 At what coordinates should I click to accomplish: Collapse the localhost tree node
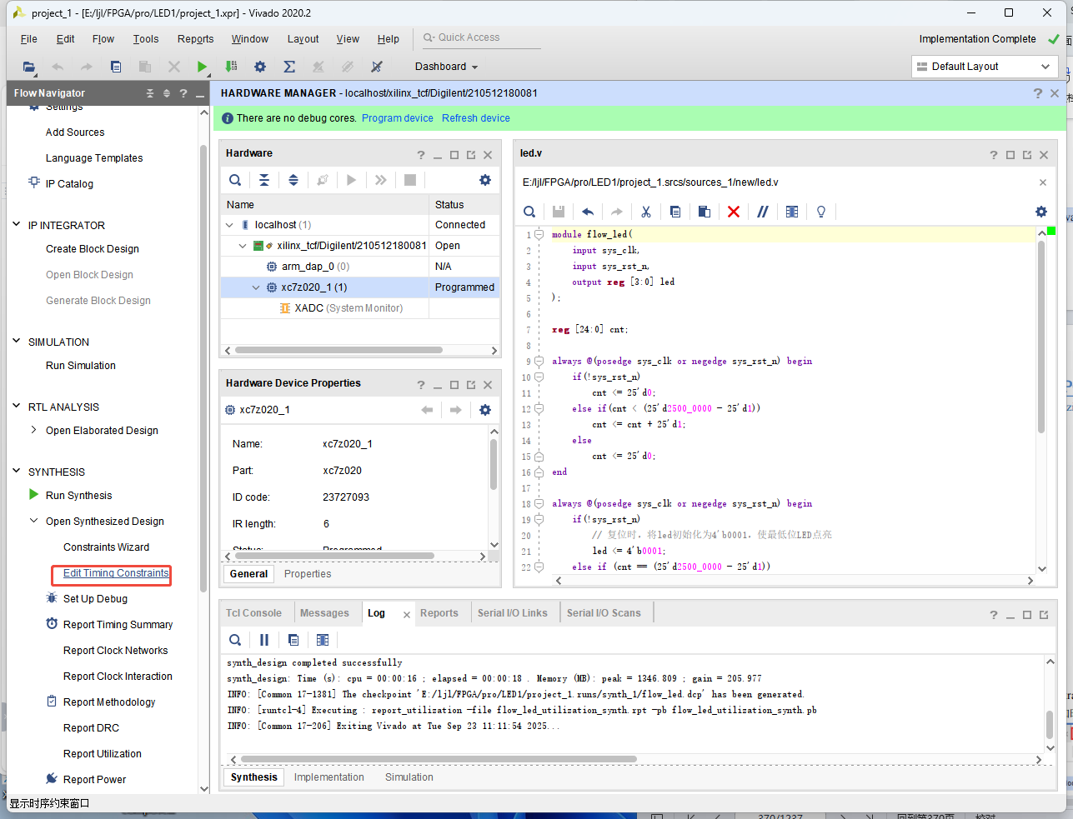click(229, 225)
